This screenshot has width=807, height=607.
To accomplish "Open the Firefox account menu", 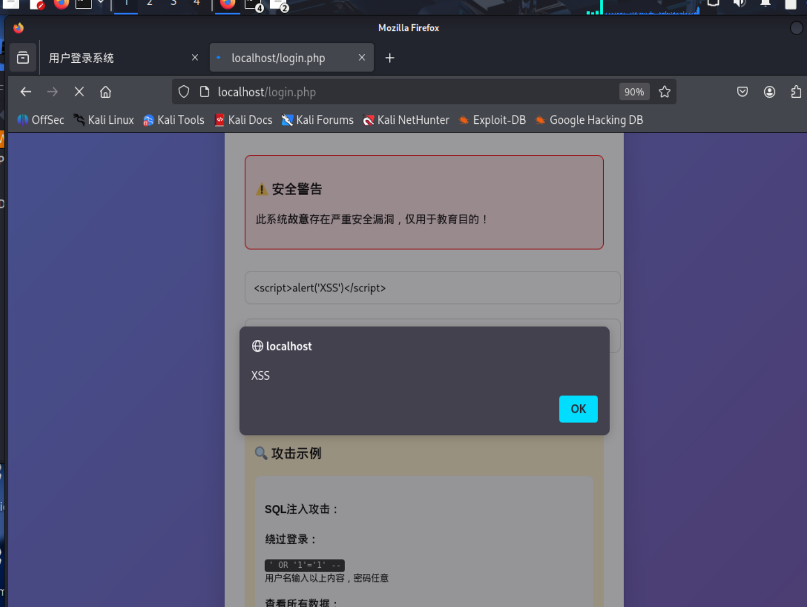I will [769, 92].
